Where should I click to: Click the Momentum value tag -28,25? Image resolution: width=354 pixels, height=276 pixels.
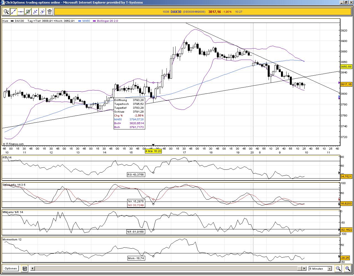(x=345, y=258)
